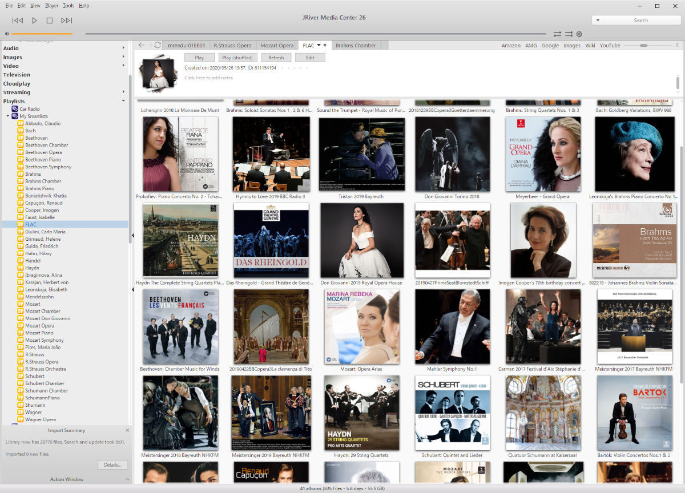The height and width of the screenshot is (493, 685).
Task: Toggle the shuffle mode icon
Action: pos(569,34)
